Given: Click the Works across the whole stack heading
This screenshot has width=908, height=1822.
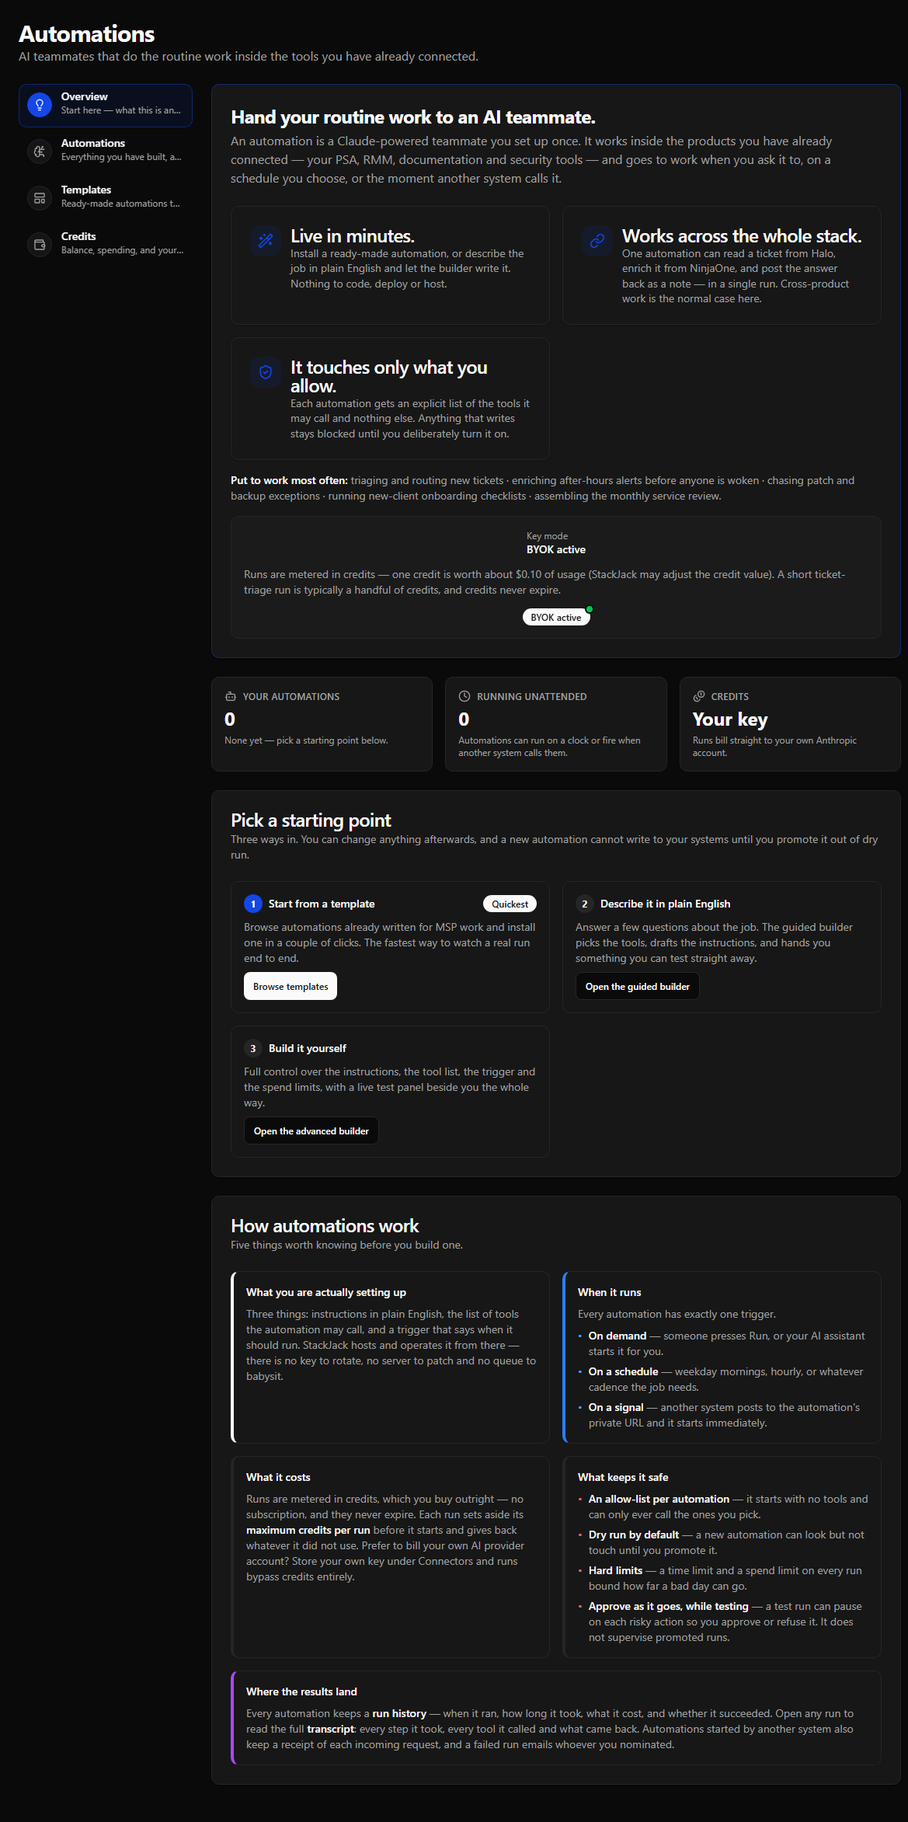Looking at the screenshot, I should [x=742, y=236].
